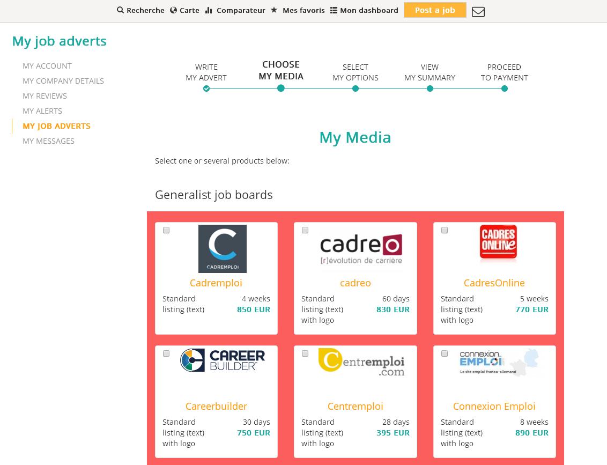This screenshot has width=607, height=465.
Task: Click the 'My job adverts' page heading
Action: (59, 41)
